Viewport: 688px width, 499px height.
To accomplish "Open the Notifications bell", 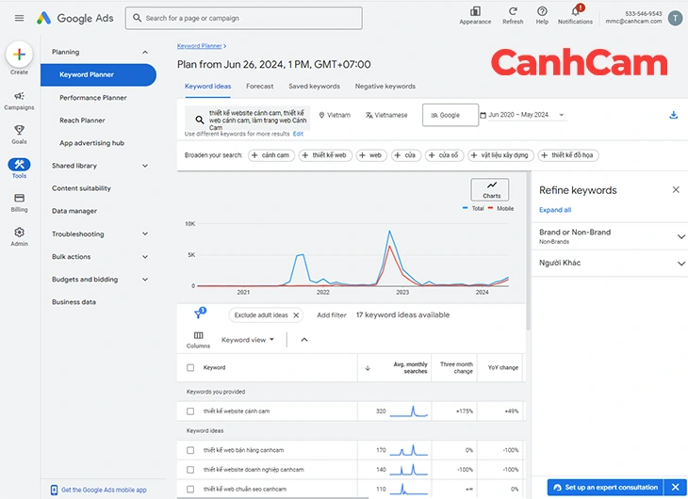I will [575, 15].
